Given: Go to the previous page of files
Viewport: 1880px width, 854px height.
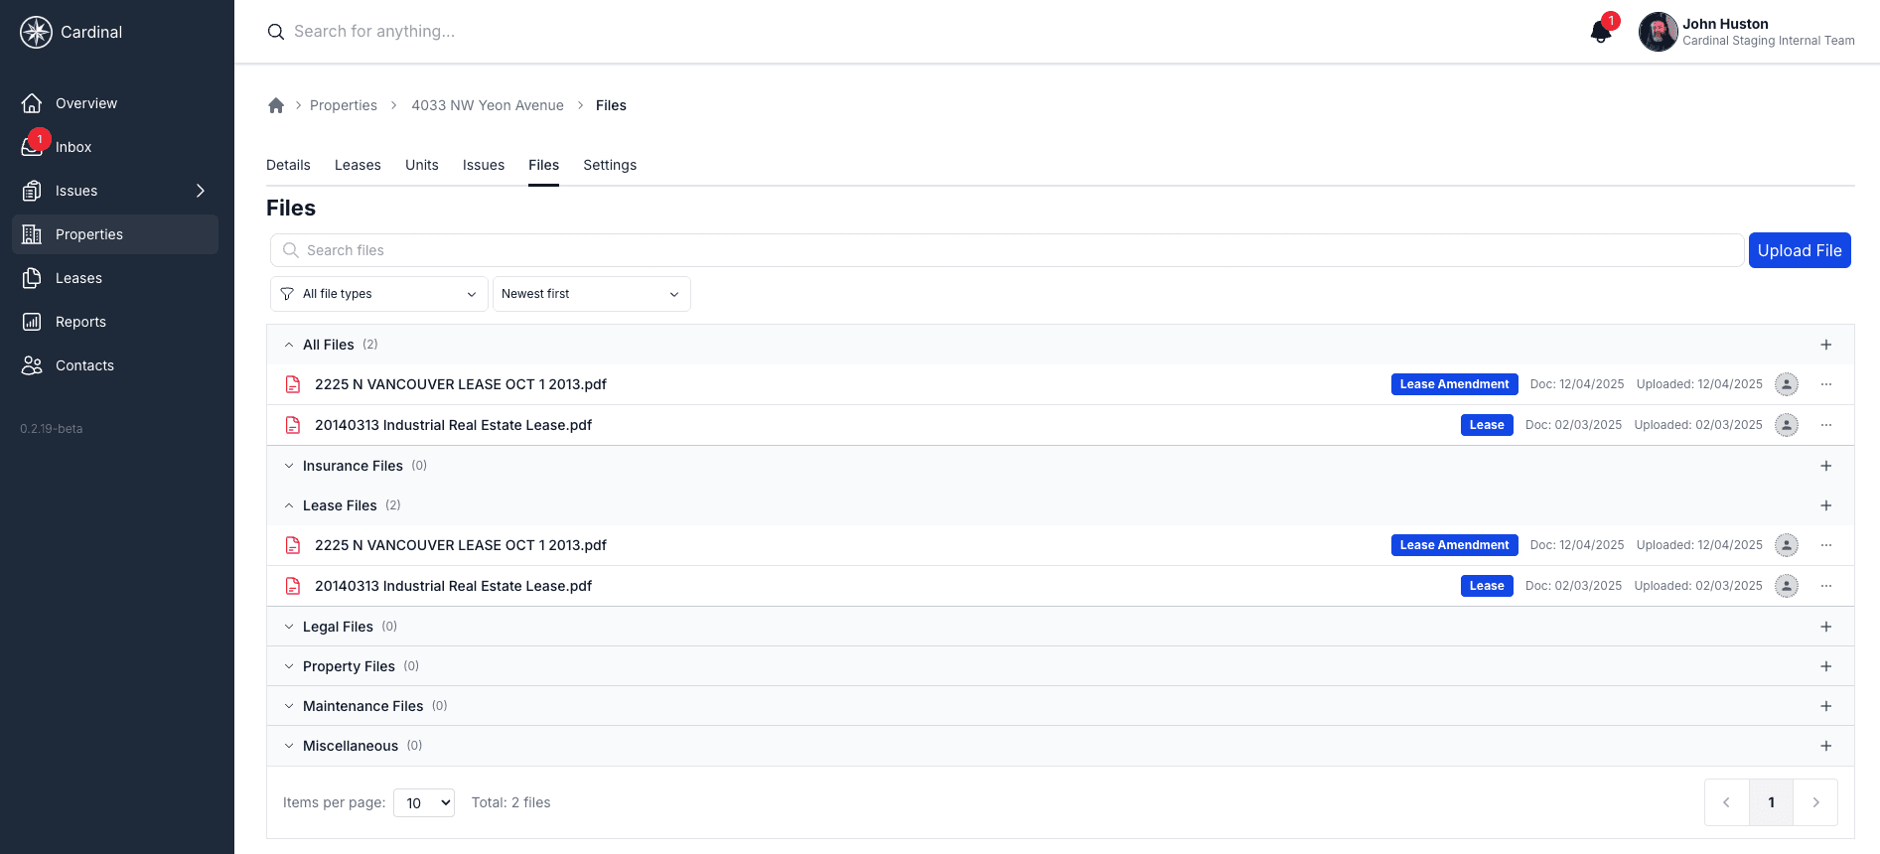Looking at the screenshot, I should [1727, 802].
